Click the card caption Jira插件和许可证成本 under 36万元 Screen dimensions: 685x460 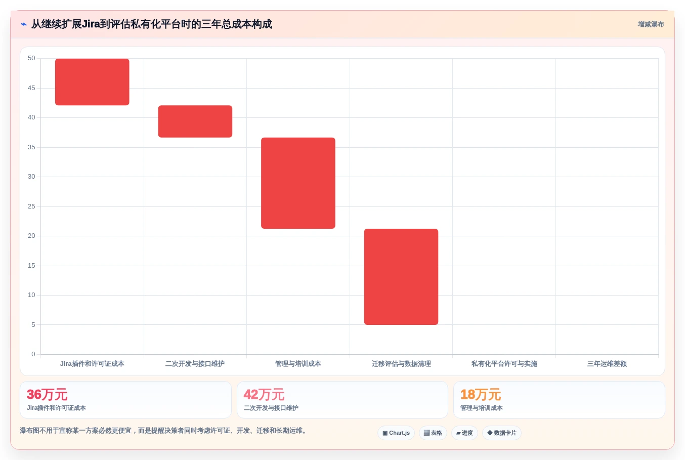pyautogui.click(x=56, y=408)
